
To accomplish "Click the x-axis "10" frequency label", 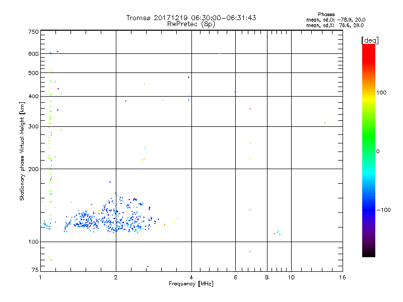I will [291, 277].
